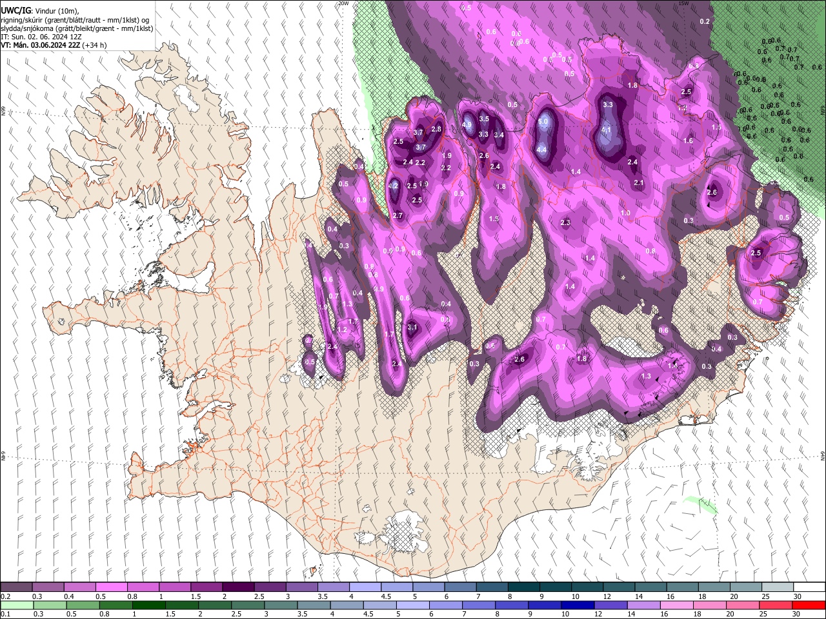Click the dark teal 8 snow legend swatch
The image size is (826, 619).
523,587
